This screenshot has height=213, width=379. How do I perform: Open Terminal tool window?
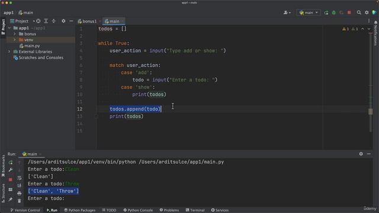(x=195, y=210)
